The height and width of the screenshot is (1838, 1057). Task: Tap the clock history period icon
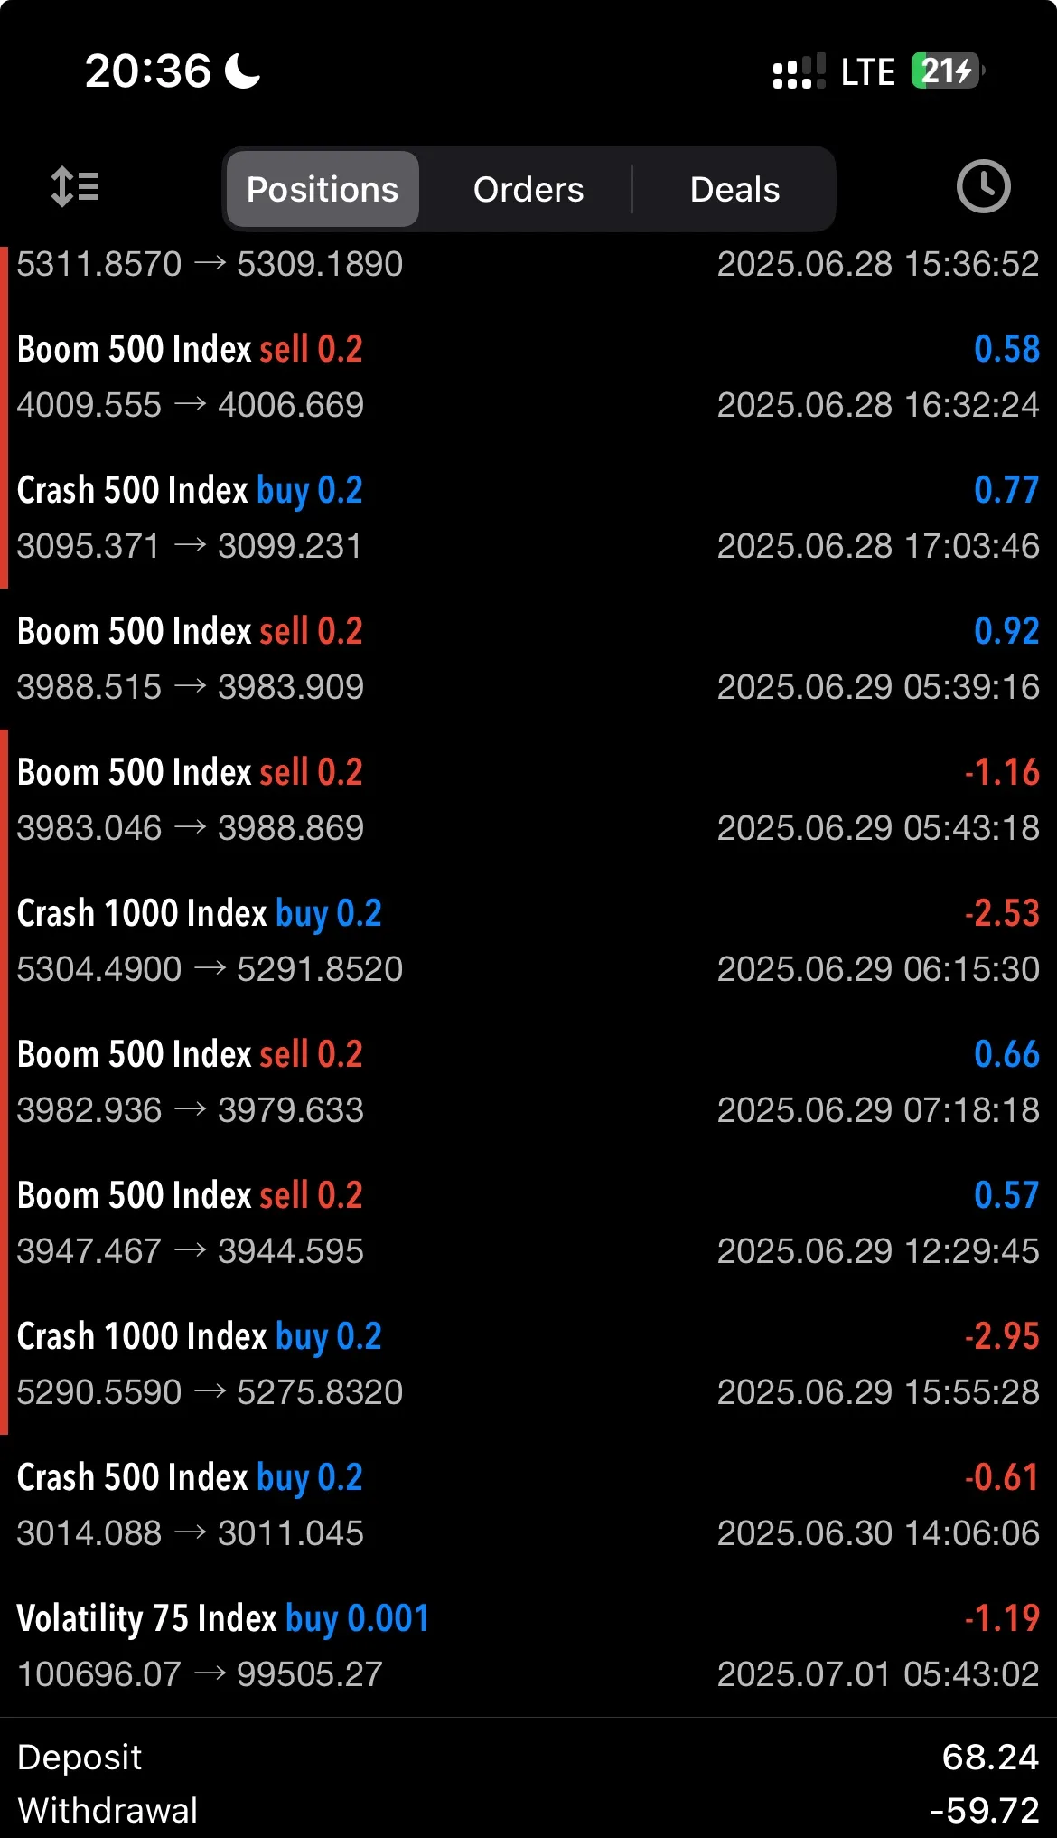(983, 187)
